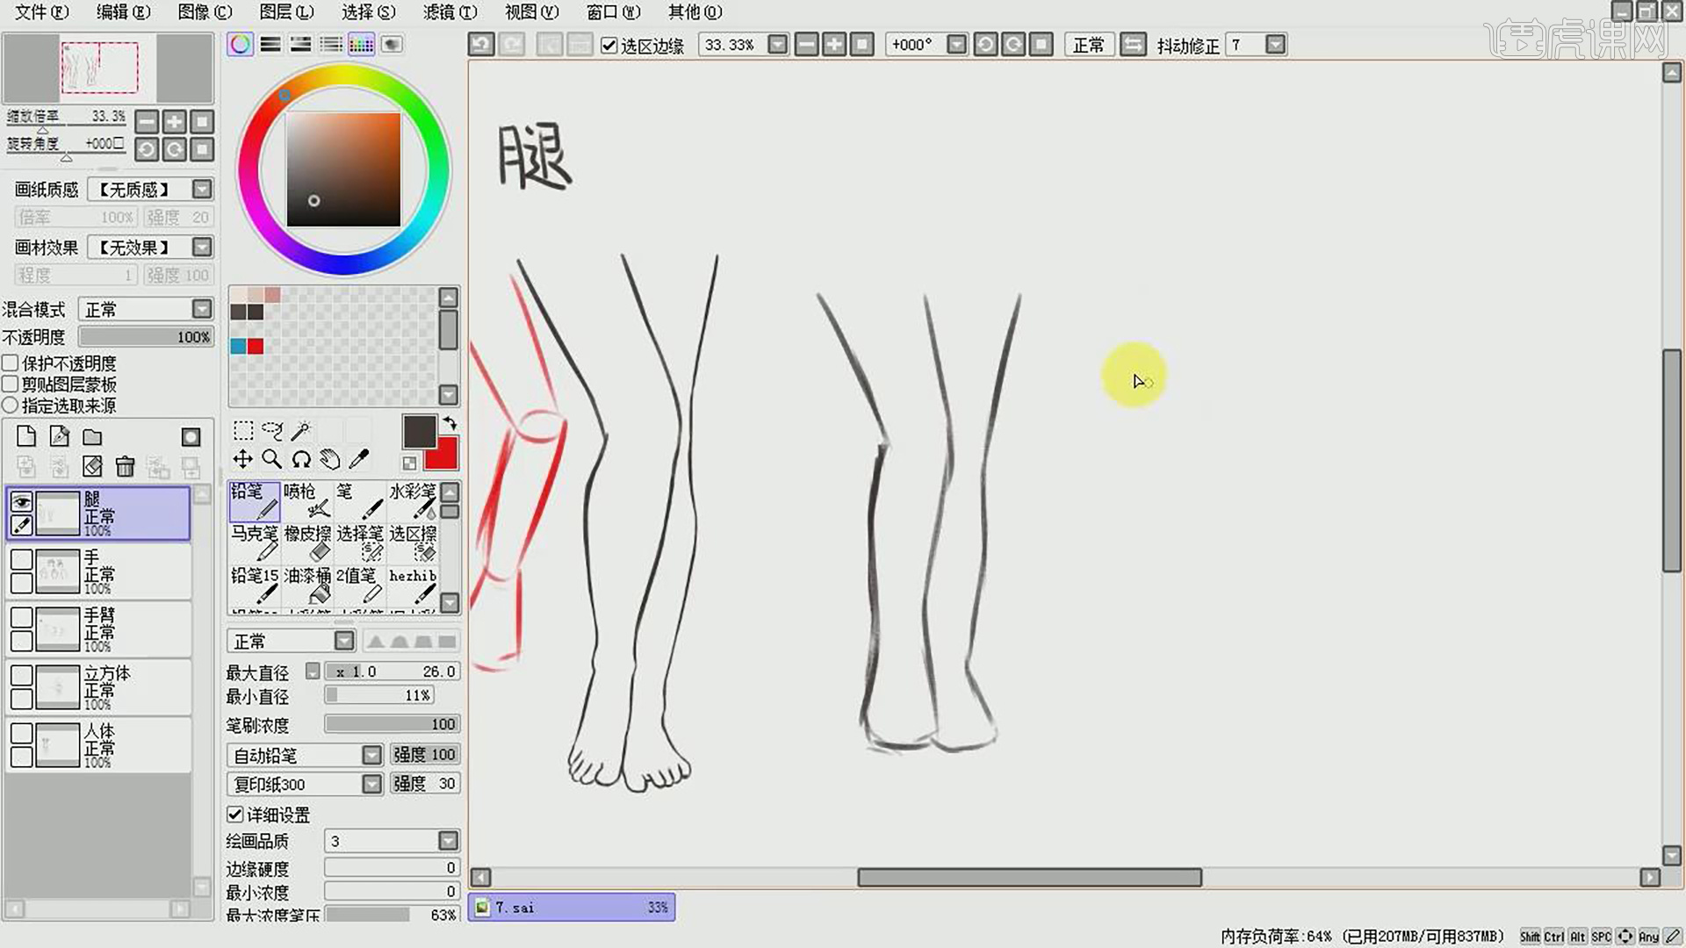
Task: Undo the last action in toolbar
Action: point(481,44)
